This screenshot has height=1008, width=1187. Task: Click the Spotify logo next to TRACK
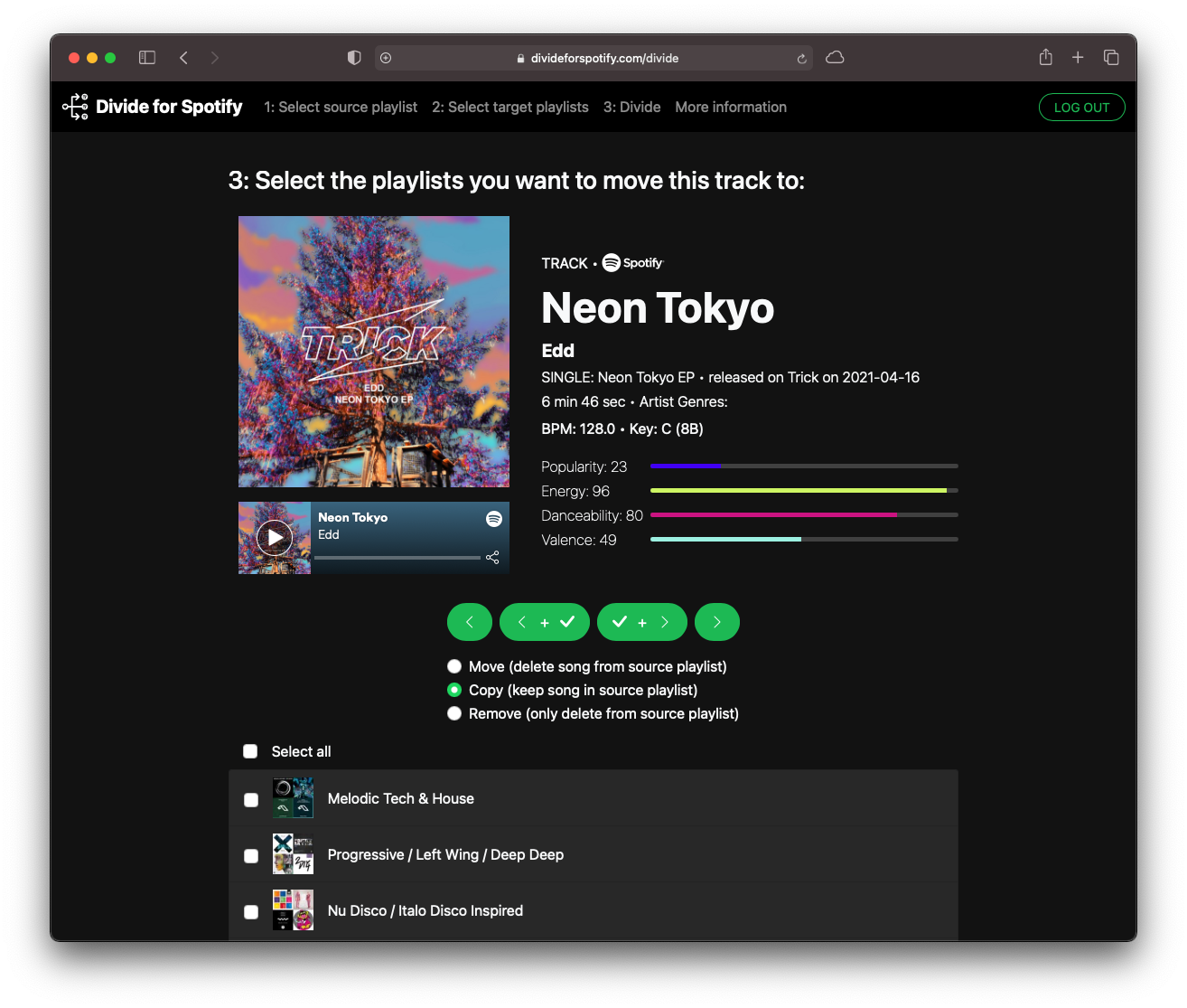(x=632, y=262)
